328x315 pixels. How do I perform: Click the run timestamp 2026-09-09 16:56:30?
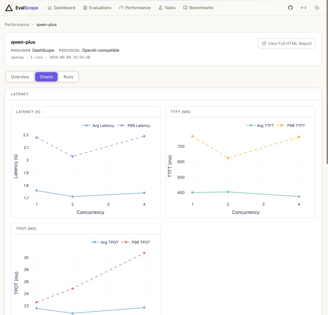pyautogui.click(x=70, y=57)
